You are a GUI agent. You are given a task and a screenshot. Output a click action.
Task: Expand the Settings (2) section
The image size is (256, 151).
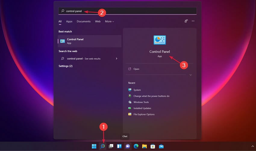tap(65, 66)
